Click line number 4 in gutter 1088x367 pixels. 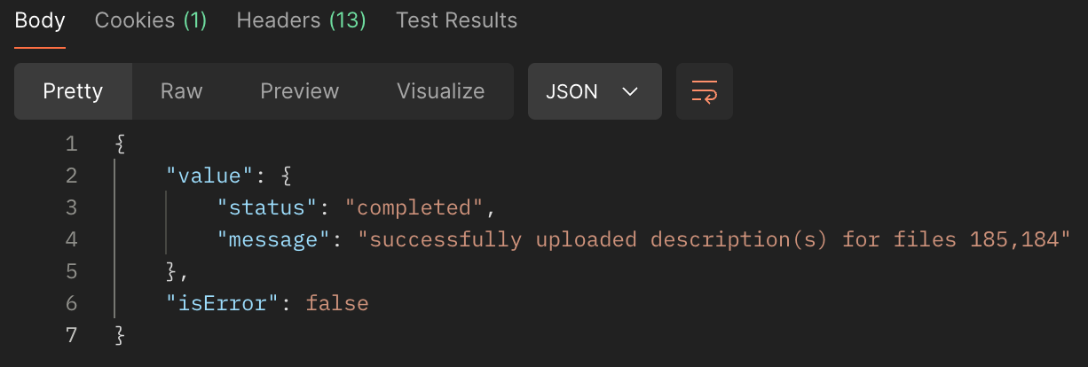(71, 239)
